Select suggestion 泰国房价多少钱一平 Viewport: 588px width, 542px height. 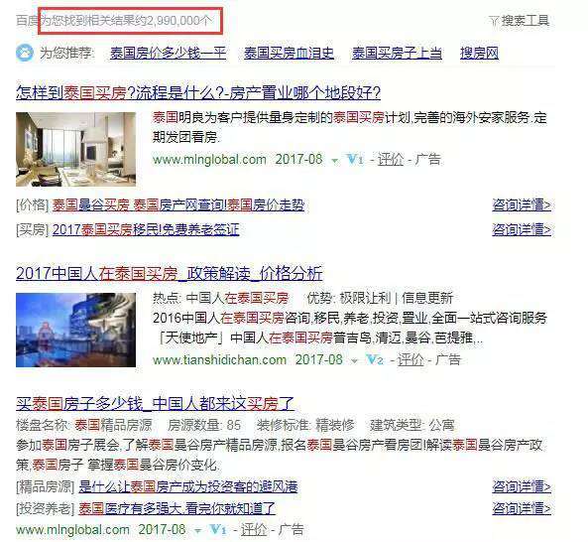[168, 53]
